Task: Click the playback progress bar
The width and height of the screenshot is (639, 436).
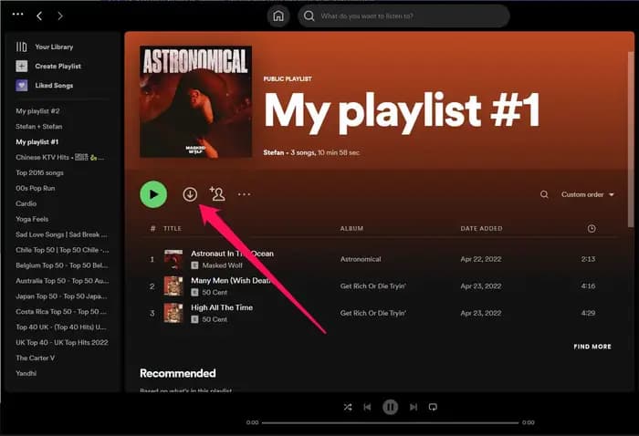Action: 390,422
